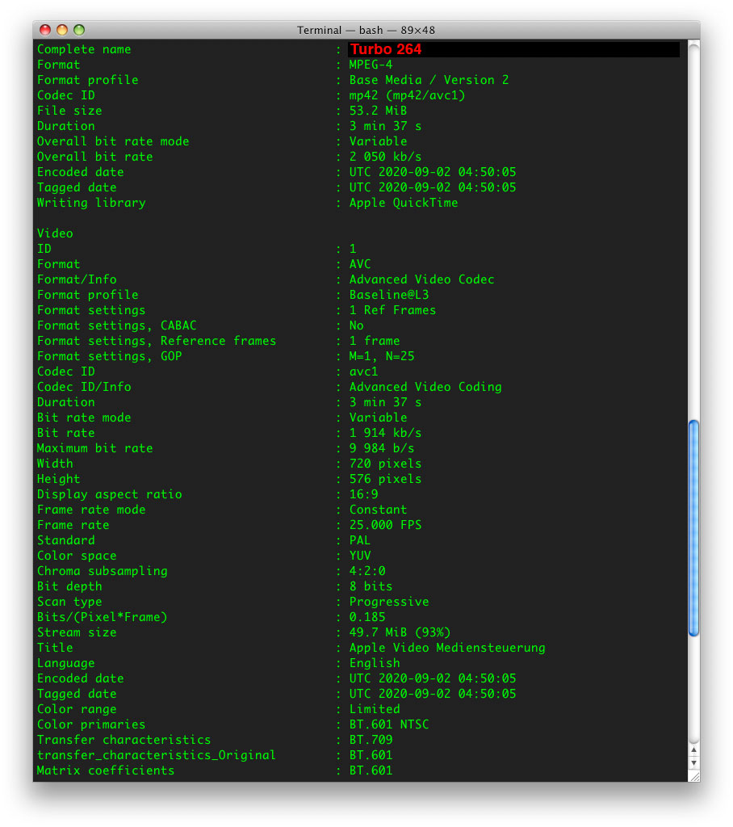This screenshot has height=827, width=733.
Task: Select the 'MPEG-4' format value
Action: tap(371, 65)
